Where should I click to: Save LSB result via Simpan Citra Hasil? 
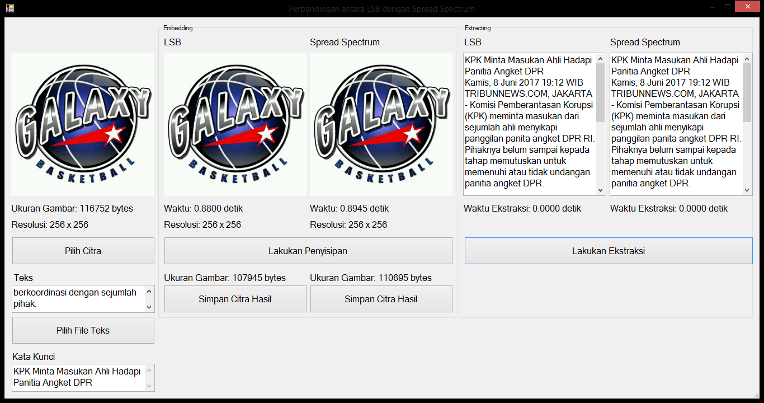click(x=235, y=299)
